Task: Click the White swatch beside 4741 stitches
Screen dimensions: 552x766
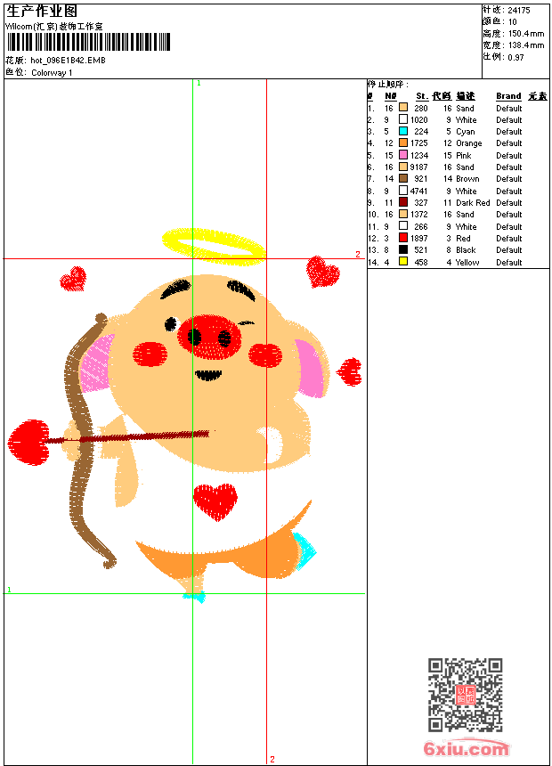Action: [x=403, y=191]
